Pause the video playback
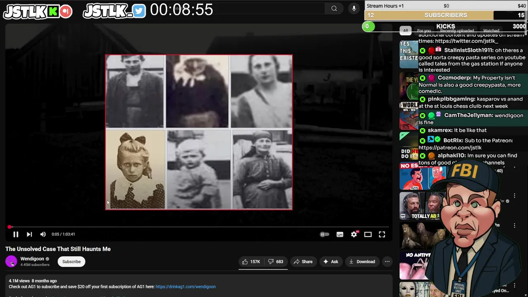This screenshot has height=297, width=528. tap(16, 234)
